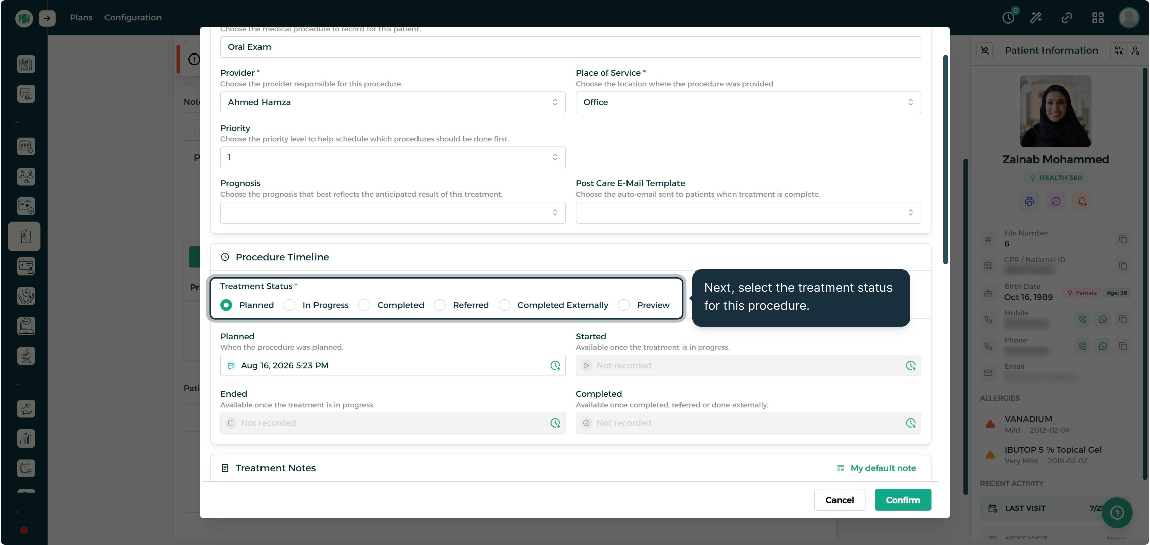Image resolution: width=1150 pixels, height=545 pixels.
Task: Open the Prognosis dropdown
Action: coord(393,213)
